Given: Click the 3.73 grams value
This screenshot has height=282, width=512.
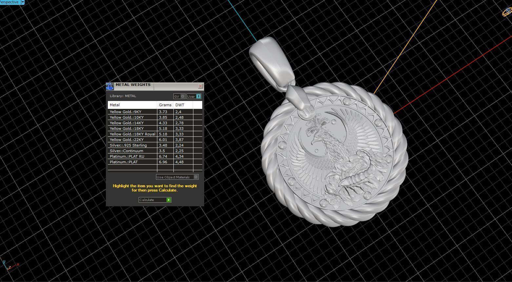Looking at the screenshot, I should 163,112.
